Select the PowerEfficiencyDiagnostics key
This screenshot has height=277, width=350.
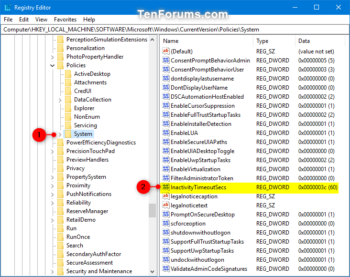point(101,143)
